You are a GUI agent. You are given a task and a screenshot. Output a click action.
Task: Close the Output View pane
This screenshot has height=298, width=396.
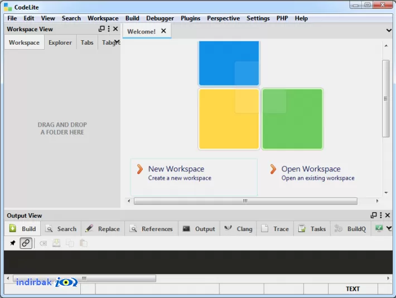point(388,215)
